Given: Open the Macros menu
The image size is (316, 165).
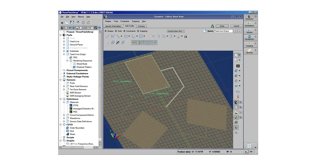Looking at the screenshot, I should click(81, 17).
